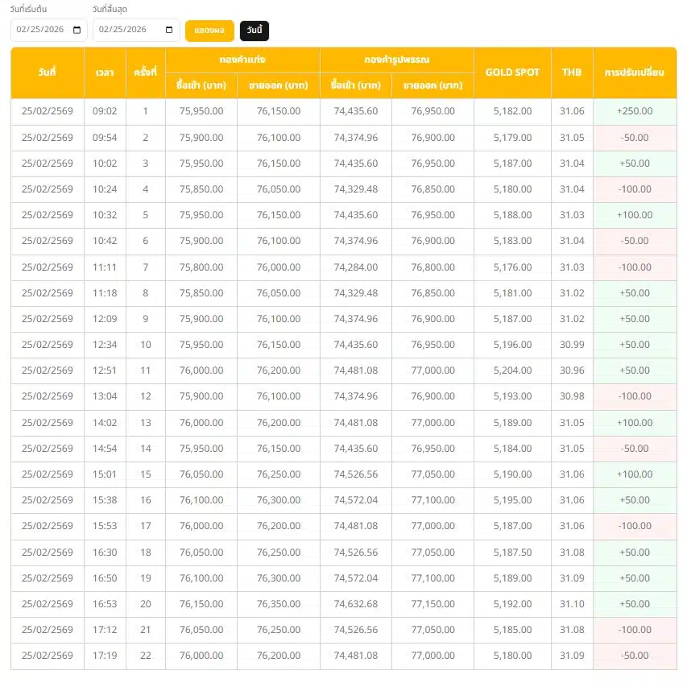This screenshot has height=683, width=687.
Task: Open the start date calendar picker icon
Action: click(77, 30)
